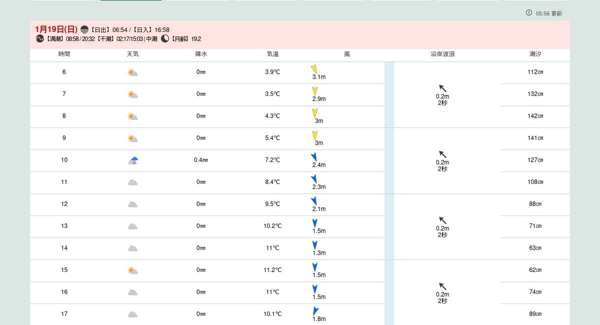Click the cloudy icon in the 11 o'clock row
The image size is (600, 325).
[132, 182]
